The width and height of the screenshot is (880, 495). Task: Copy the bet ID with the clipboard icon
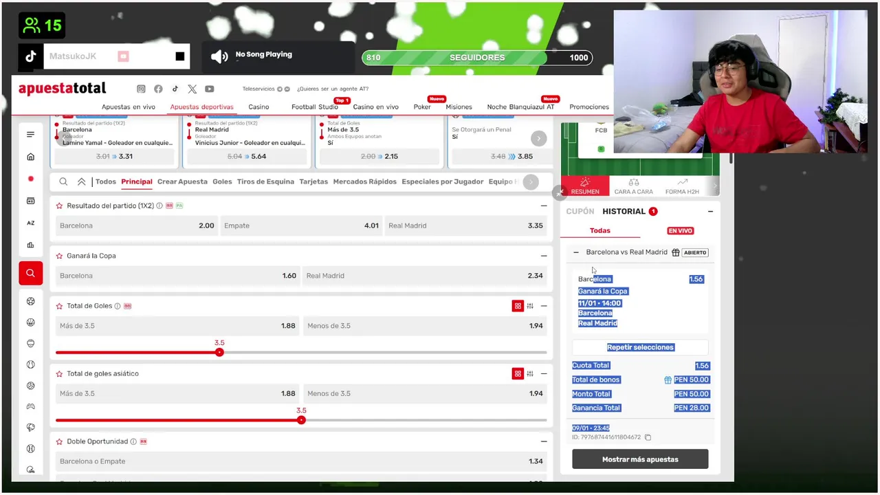tap(648, 437)
